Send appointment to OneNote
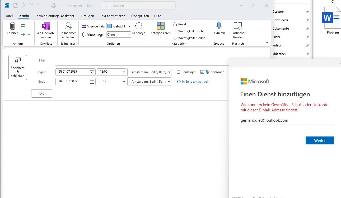The width and height of the screenshot is (341, 198). pyautogui.click(x=46, y=26)
